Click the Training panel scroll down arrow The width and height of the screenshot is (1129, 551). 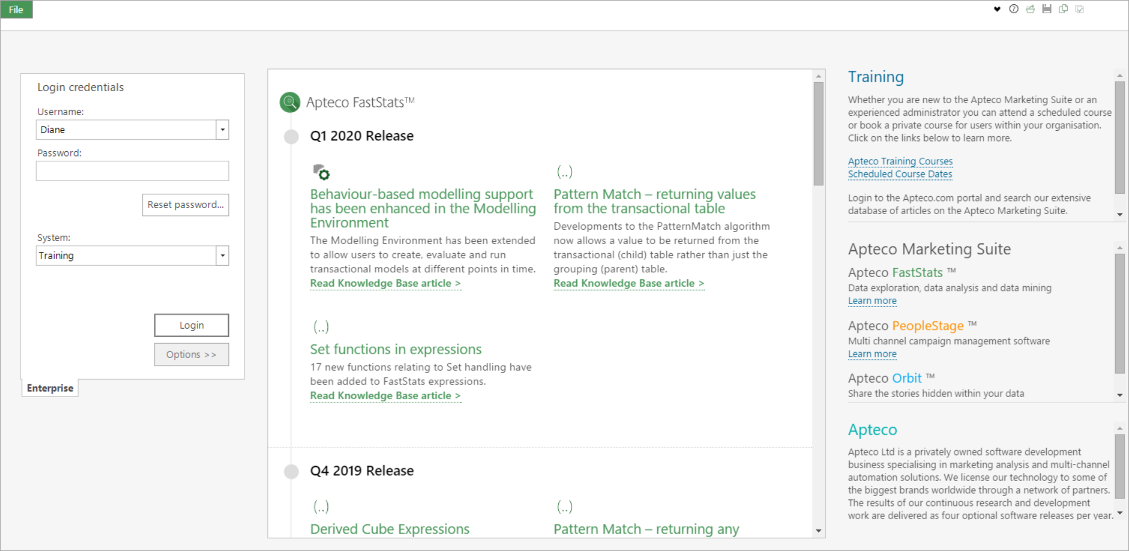pos(1119,215)
